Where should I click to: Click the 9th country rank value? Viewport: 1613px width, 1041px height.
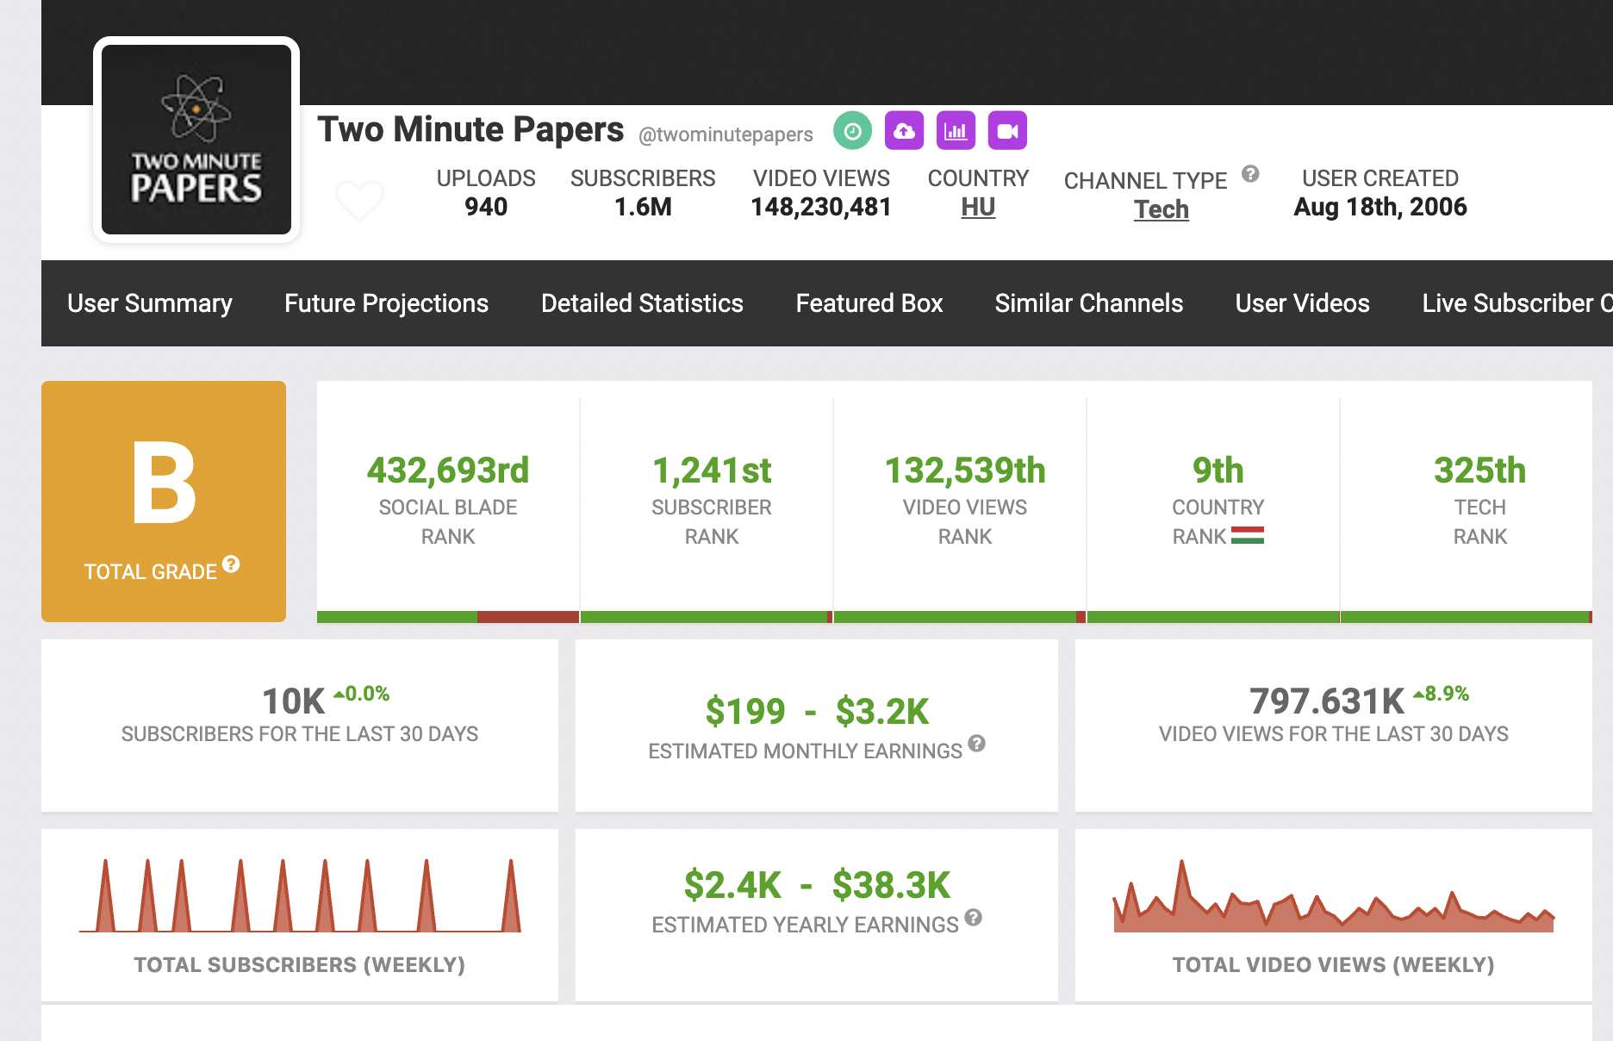pyautogui.click(x=1218, y=471)
